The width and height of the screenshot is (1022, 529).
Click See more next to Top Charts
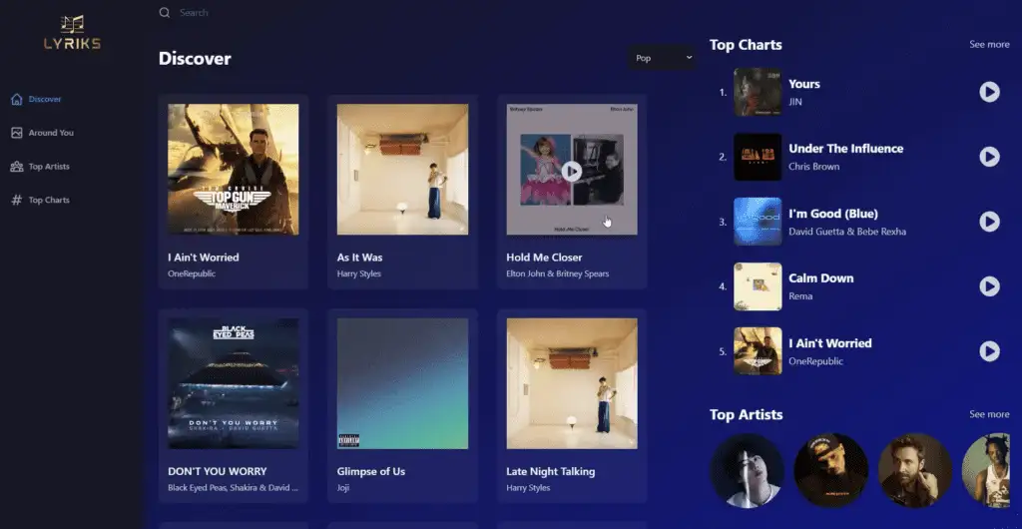click(989, 44)
